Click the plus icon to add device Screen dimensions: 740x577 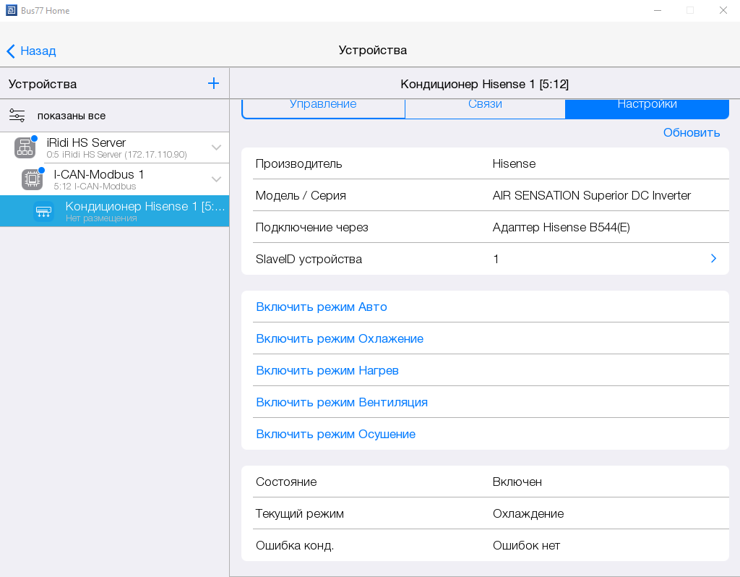pyautogui.click(x=213, y=83)
